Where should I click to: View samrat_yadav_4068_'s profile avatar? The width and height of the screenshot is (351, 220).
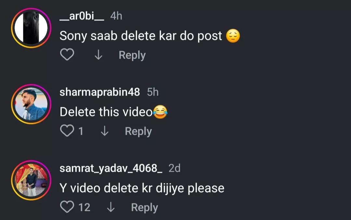31,180
